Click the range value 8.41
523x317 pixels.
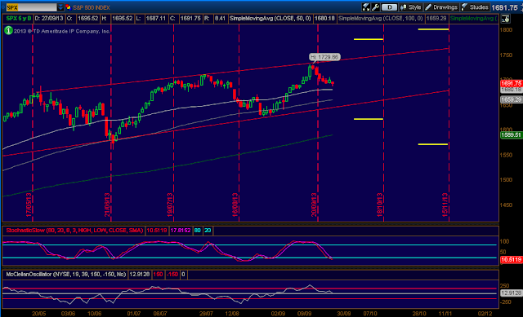click(x=220, y=19)
